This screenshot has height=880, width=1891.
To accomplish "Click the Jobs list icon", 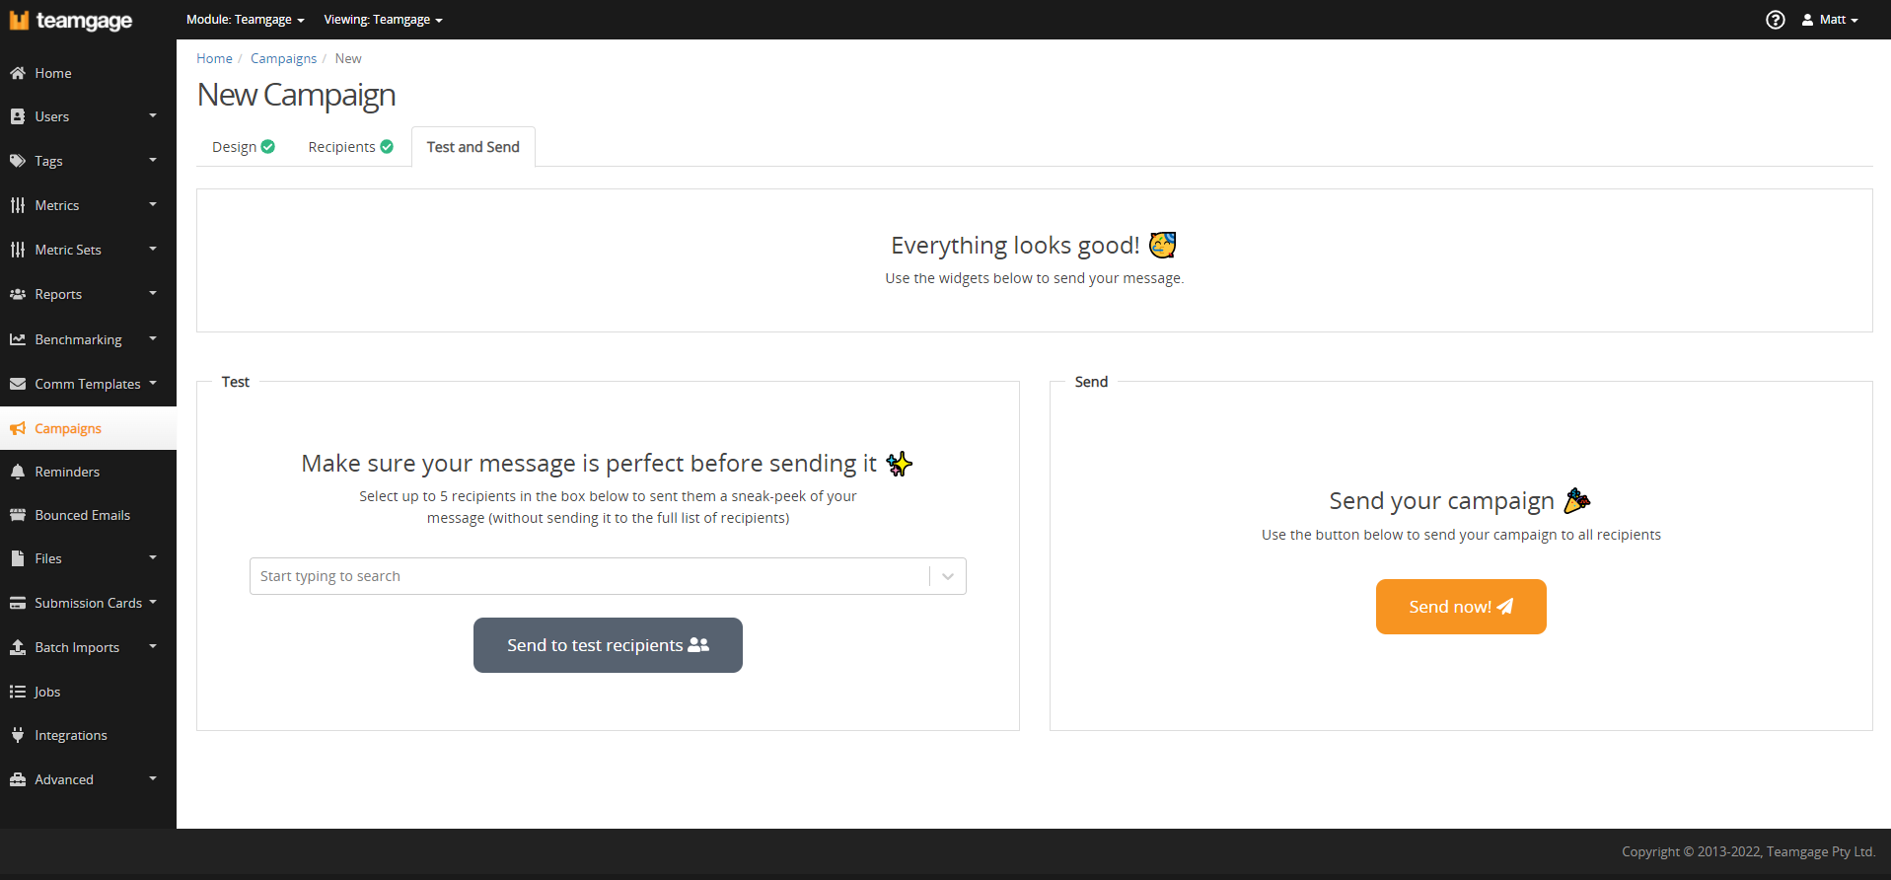I will (18, 692).
